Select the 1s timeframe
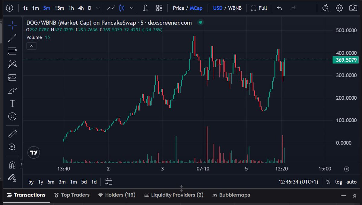The height and width of the screenshot is (205, 362). [x=26, y=8]
